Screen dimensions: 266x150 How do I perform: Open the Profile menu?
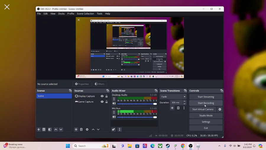71,14
